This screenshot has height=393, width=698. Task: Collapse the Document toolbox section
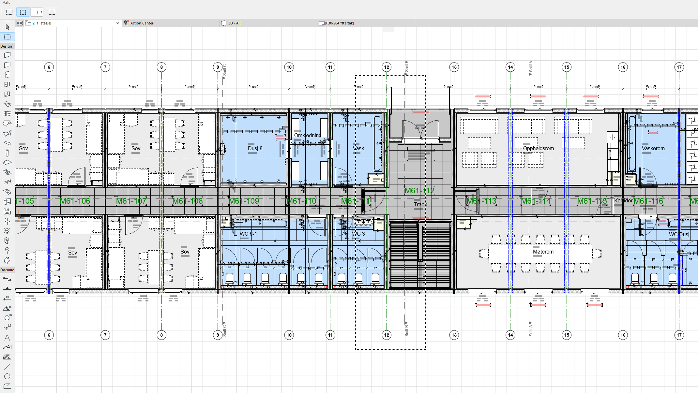[x=7, y=270]
